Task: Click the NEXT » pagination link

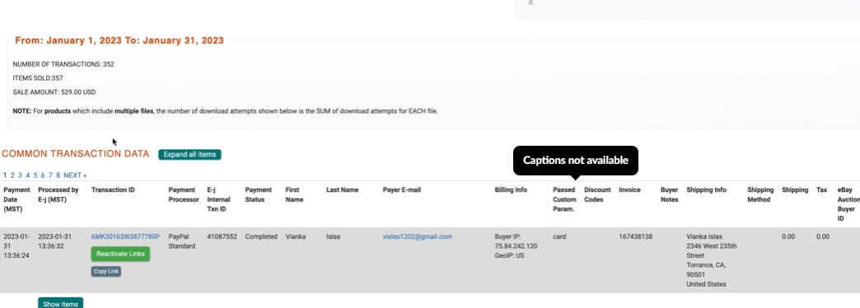Action: [75, 175]
